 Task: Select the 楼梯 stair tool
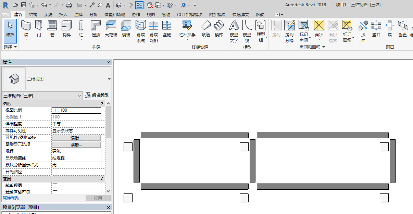[x=219, y=29]
